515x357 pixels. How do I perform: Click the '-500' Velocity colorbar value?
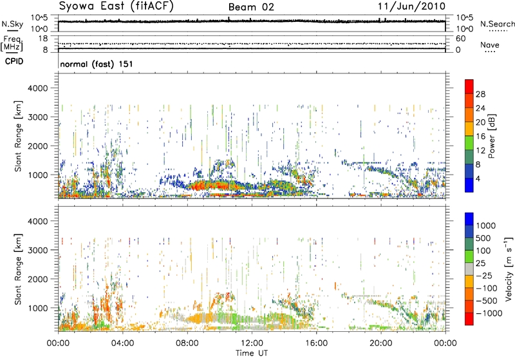click(486, 301)
